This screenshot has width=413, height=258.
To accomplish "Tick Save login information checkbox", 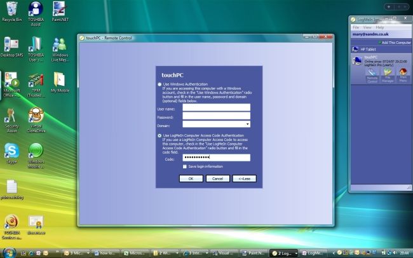I will pos(185,166).
